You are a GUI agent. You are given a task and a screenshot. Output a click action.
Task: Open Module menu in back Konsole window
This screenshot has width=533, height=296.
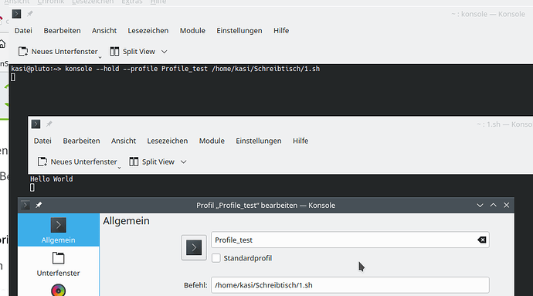click(x=192, y=31)
